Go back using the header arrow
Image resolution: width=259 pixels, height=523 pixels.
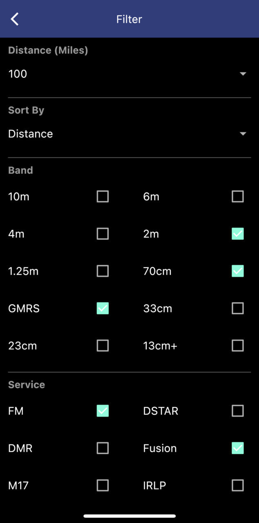15,19
